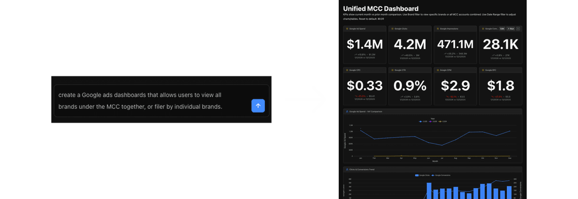Viewport: 578px width, 199px height.
Task: Click the Google CTR card title
Action: (x=400, y=70)
